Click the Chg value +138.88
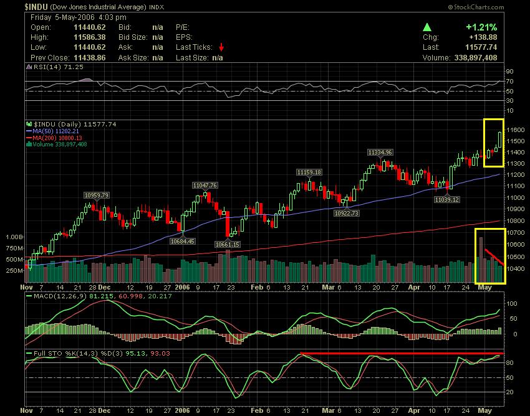 483,37
